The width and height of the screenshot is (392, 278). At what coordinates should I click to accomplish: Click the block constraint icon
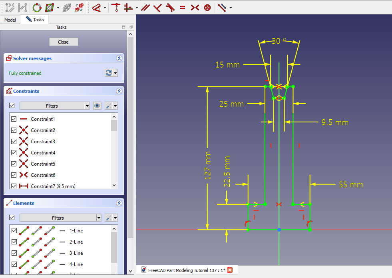[x=207, y=7]
